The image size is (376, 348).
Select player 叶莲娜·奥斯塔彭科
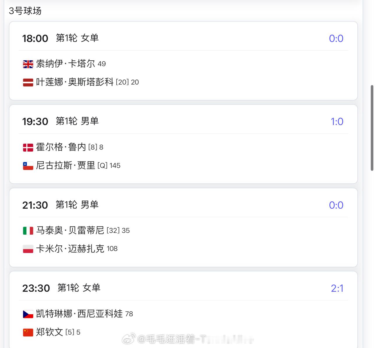(x=75, y=82)
